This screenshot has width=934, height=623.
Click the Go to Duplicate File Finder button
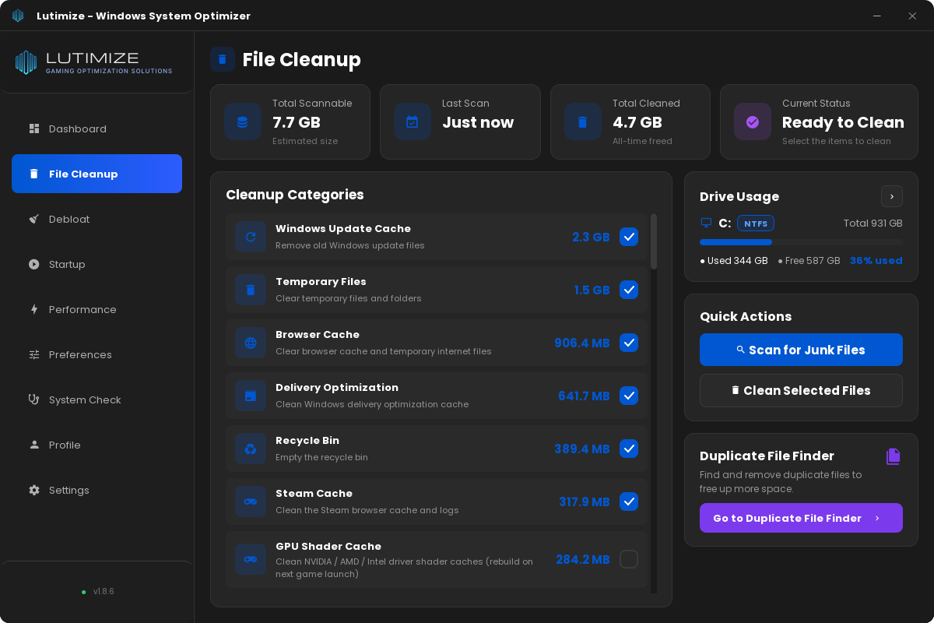point(801,518)
